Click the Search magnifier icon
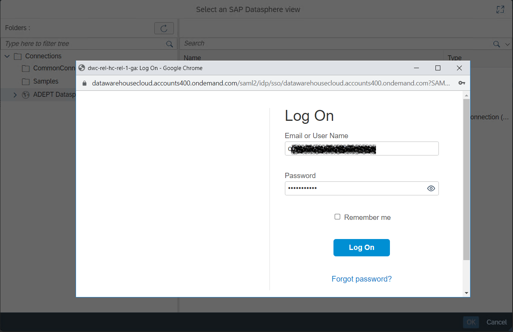The height and width of the screenshot is (332, 513). (496, 43)
